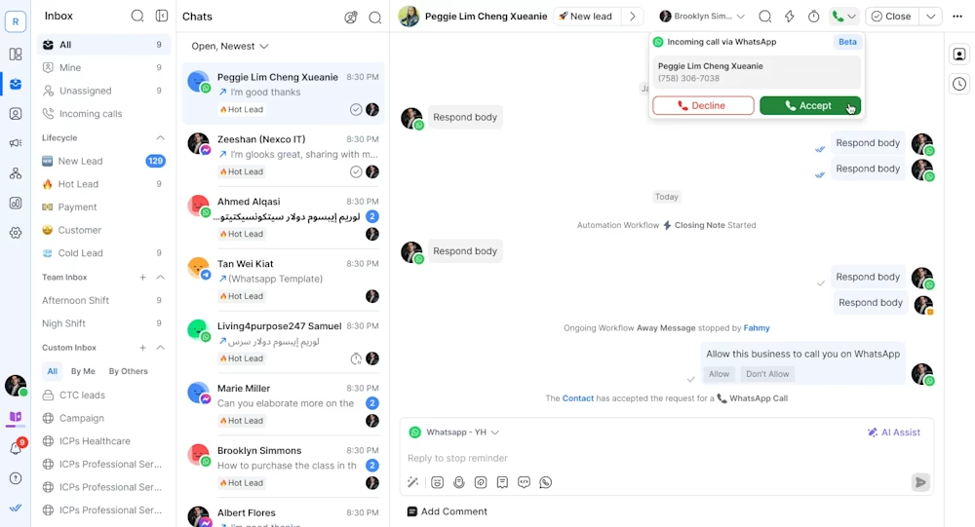This screenshot has width=975, height=527.
Task: Open the dropdown arrow beside Close
Action: tap(931, 17)
